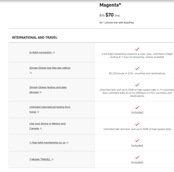Click 'Unlimited text and up to 5GB' description
This screenshot has width=174, height=172.
click(137, 93)
